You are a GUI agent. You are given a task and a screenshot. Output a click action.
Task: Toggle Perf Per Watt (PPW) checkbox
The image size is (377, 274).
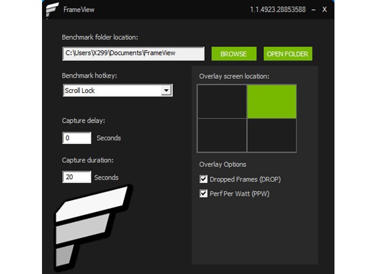tap(204, 194)
